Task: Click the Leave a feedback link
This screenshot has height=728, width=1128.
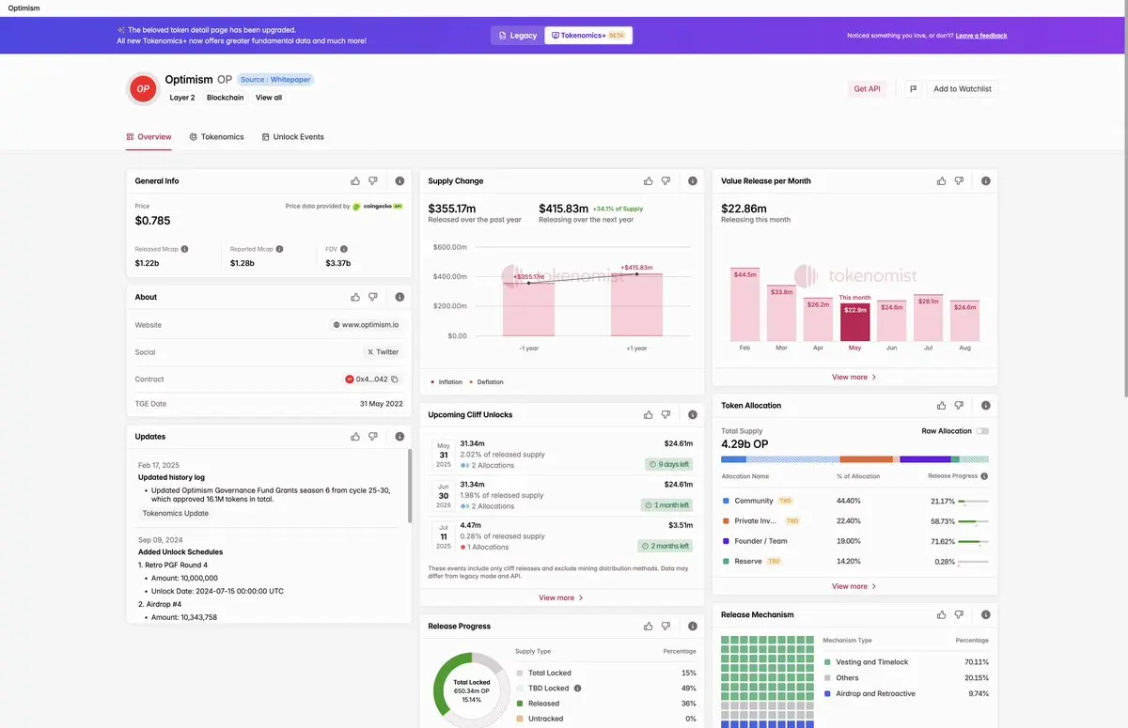Action: click(981, 36)
